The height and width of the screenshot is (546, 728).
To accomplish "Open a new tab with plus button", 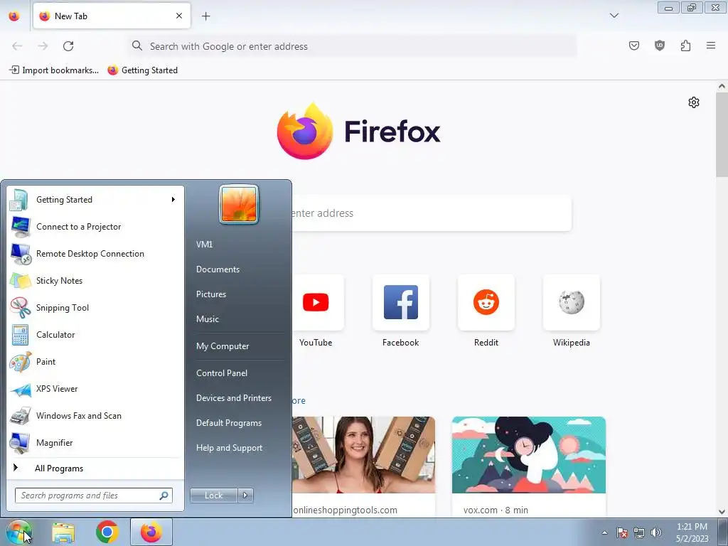I will click(x=205, y=16).
